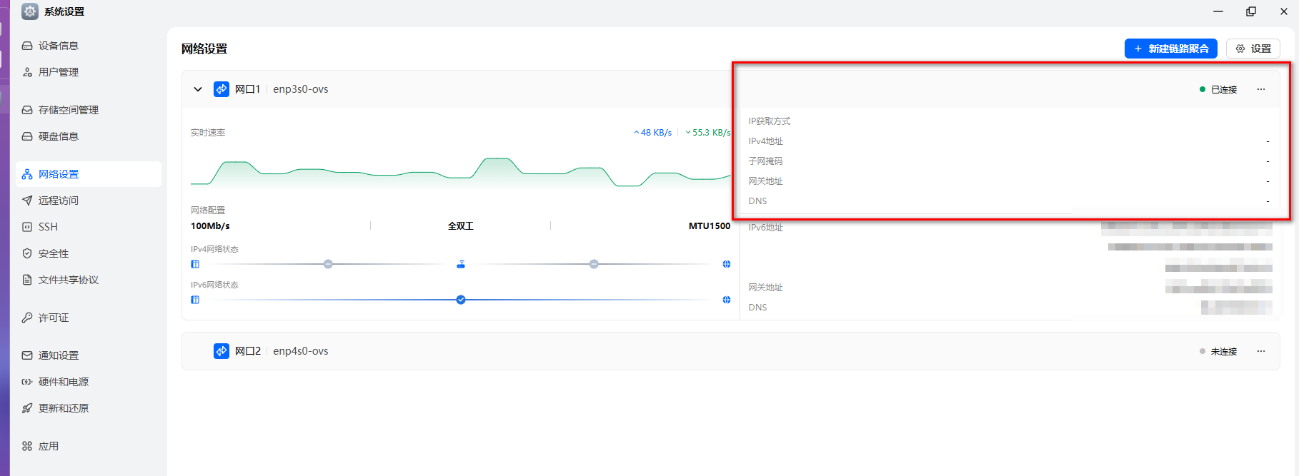Click the 存储空间管理 disk icon

[27, 110]
